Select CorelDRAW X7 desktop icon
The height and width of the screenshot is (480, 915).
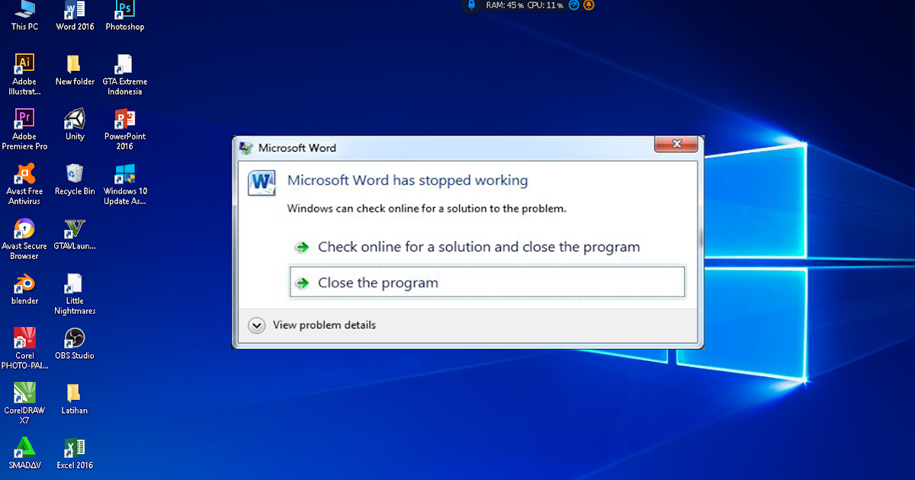[24, 404]
